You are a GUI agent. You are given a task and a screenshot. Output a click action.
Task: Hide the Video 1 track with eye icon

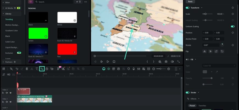coord(10,102)
